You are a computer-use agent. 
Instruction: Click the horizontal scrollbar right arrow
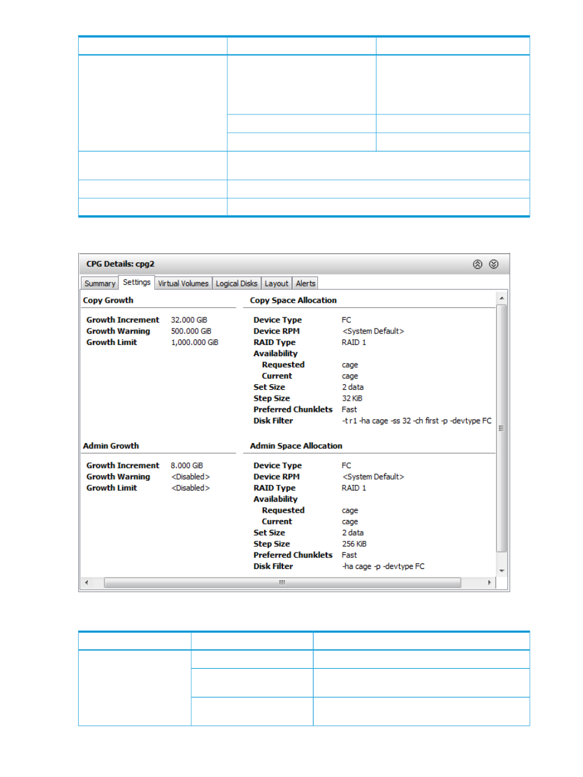coord(490,582)
